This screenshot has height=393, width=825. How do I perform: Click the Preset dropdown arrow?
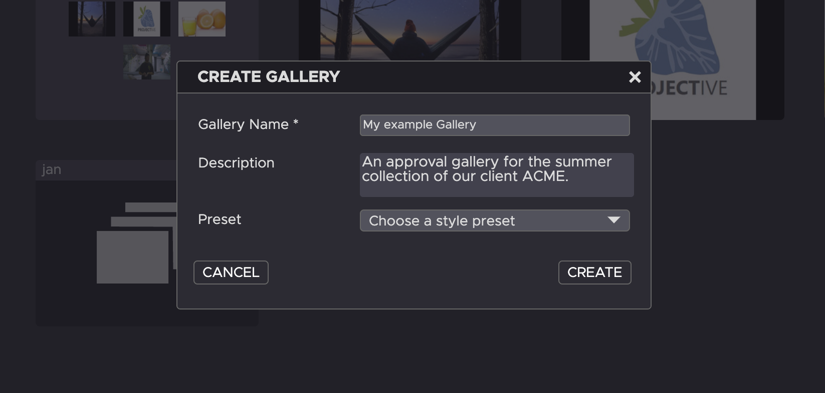click(x=613, y=220)
